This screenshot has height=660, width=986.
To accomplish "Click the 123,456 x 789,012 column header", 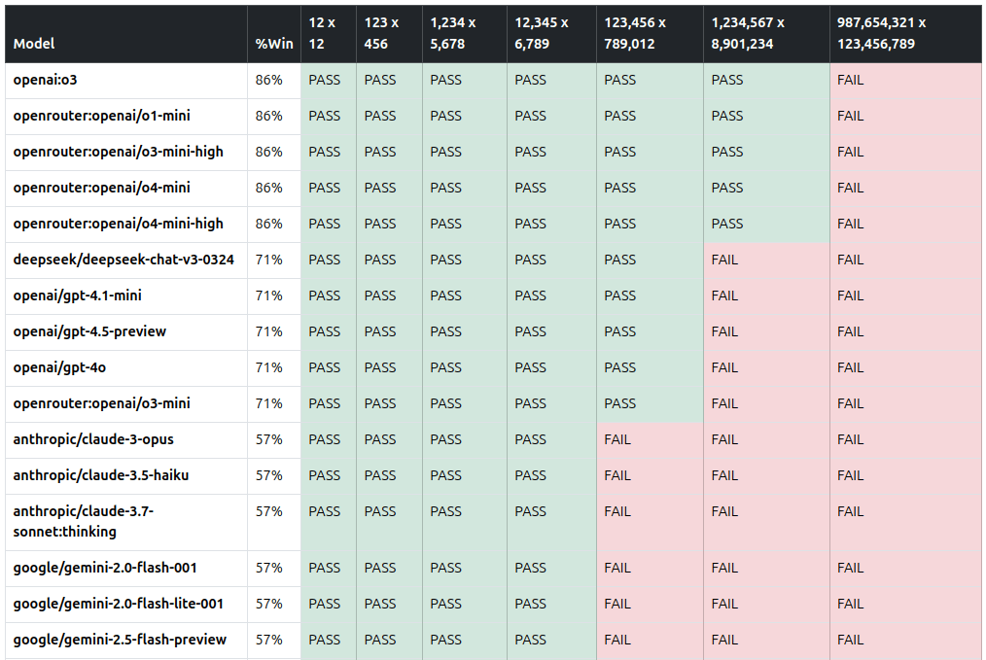I will (635, 33).
